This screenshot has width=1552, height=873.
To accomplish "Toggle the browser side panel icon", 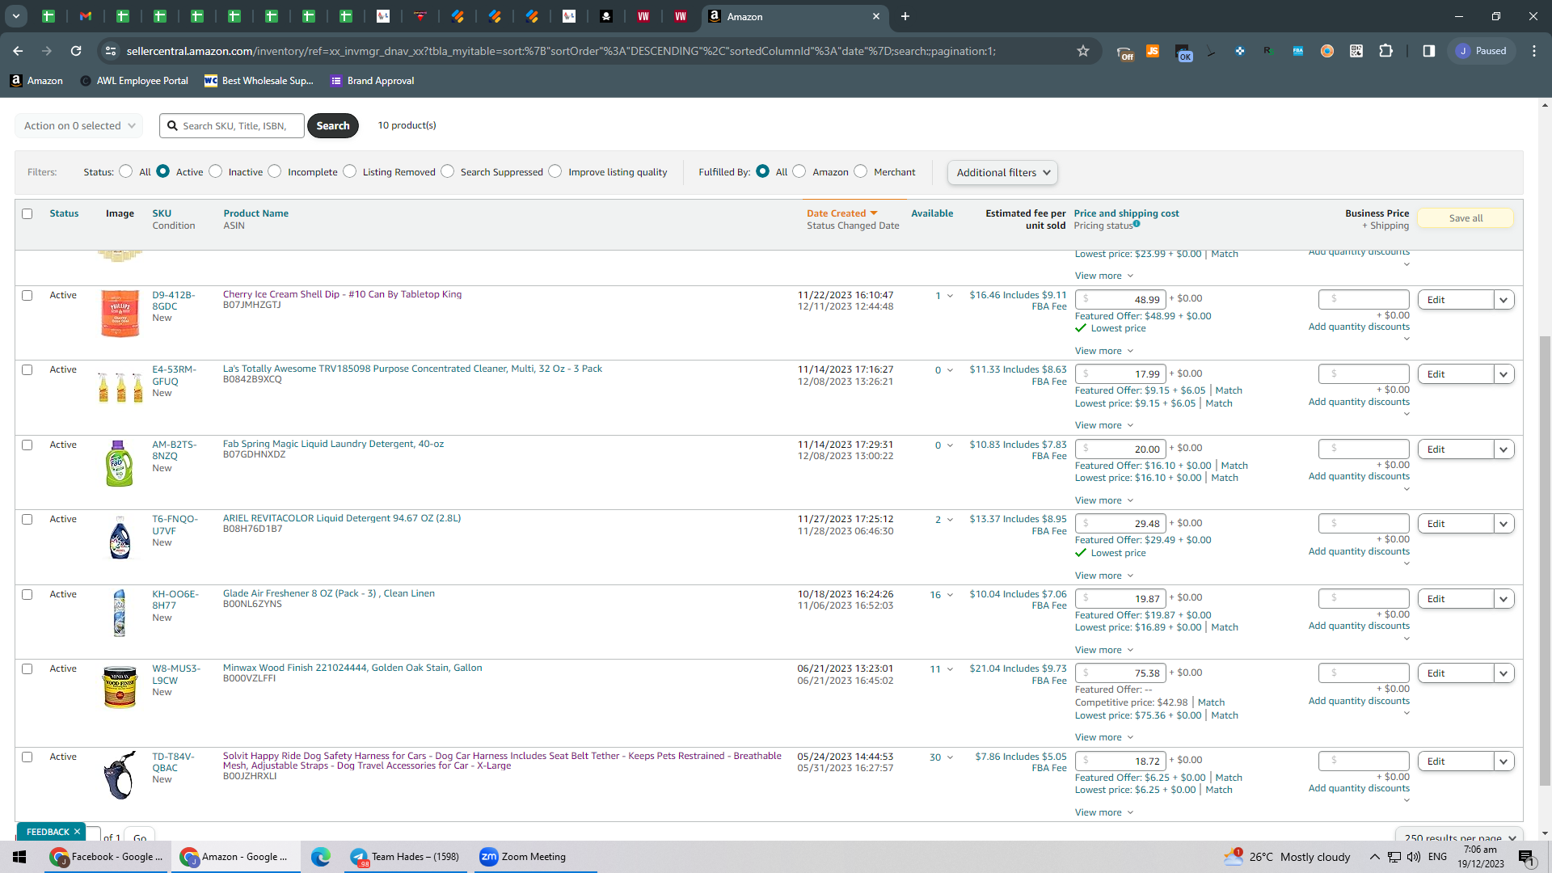I will (x=1428, y=51).
